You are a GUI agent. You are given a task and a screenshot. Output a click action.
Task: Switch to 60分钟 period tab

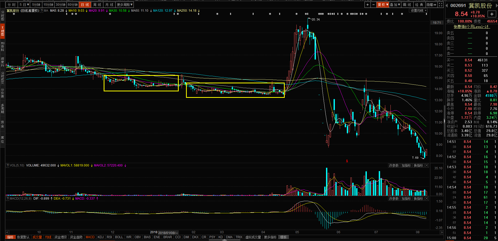tap(73, 5)
